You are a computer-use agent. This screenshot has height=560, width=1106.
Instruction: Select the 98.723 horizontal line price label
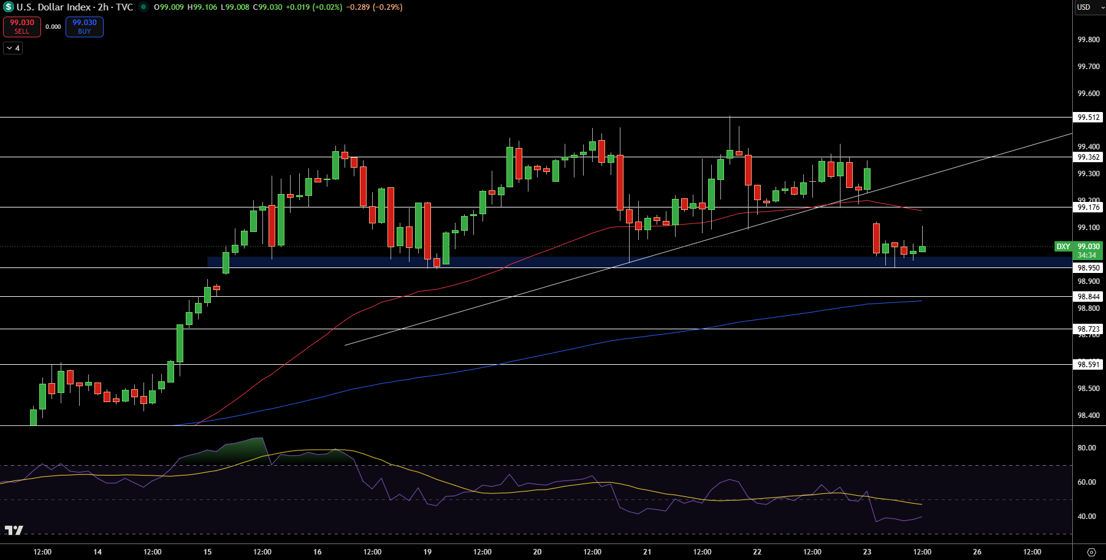(x=1088, y=329)
